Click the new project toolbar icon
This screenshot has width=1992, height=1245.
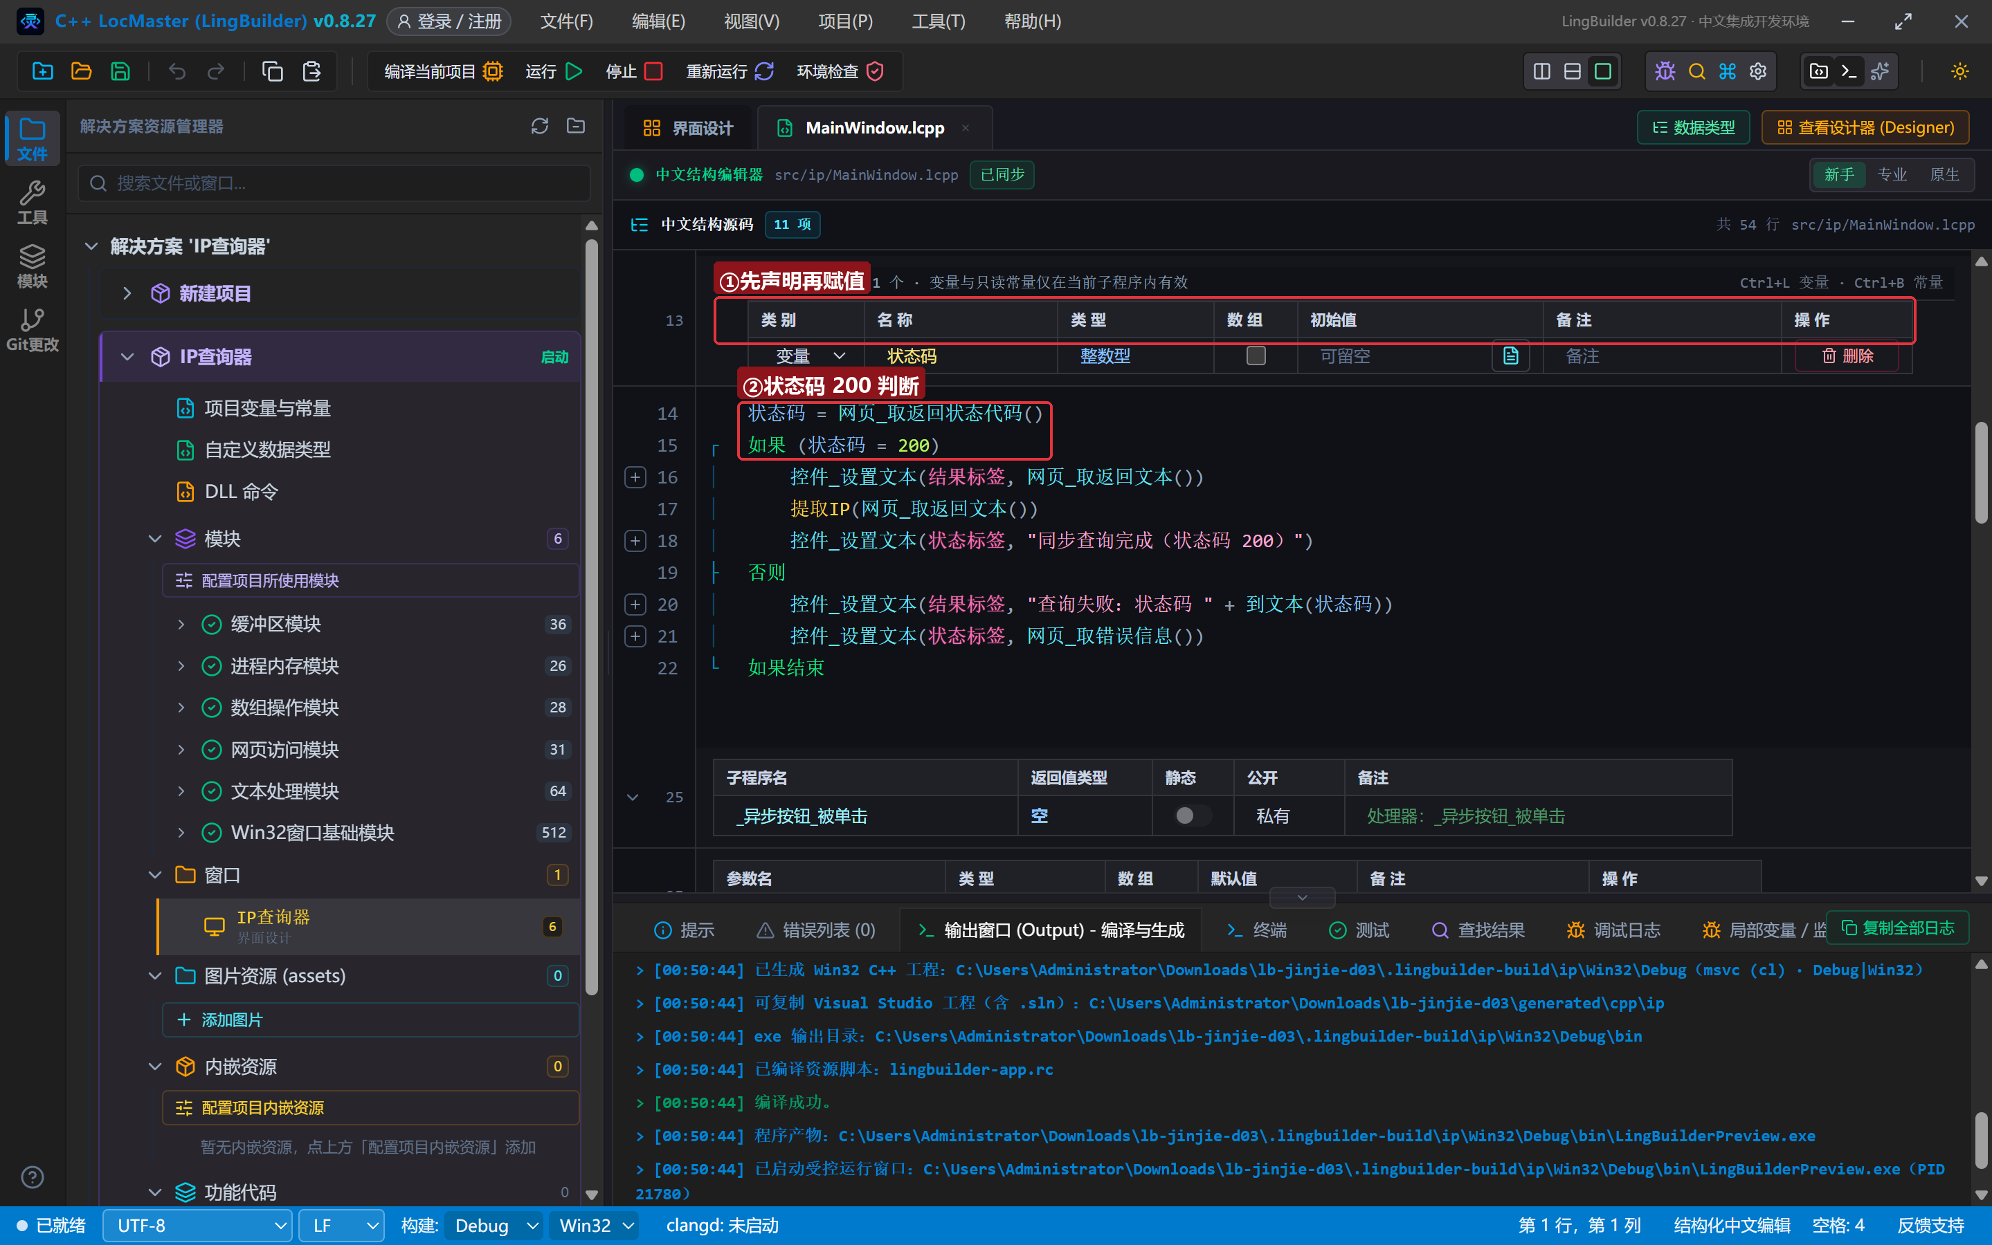[x=43, y=72]
